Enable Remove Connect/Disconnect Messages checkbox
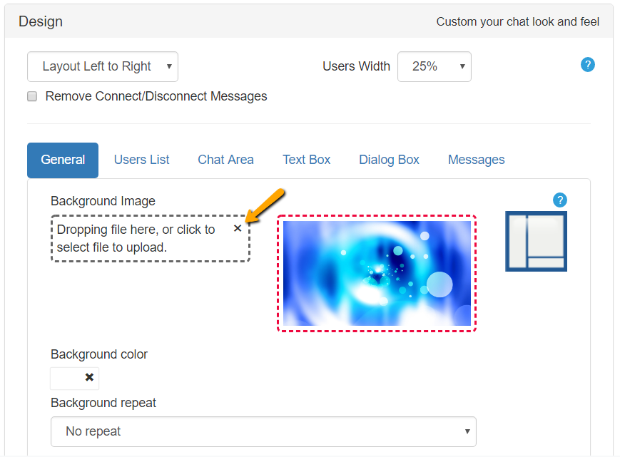 (x=32, y=96)
